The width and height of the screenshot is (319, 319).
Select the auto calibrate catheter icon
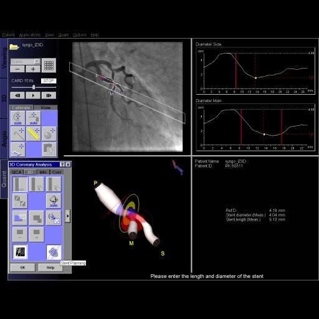tap(18, 118)
